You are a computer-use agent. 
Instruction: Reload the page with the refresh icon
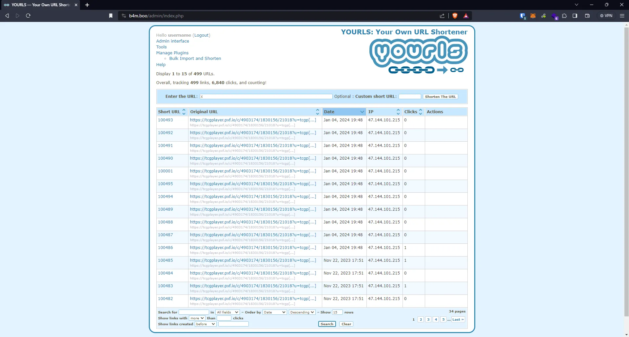click(28, 16)
